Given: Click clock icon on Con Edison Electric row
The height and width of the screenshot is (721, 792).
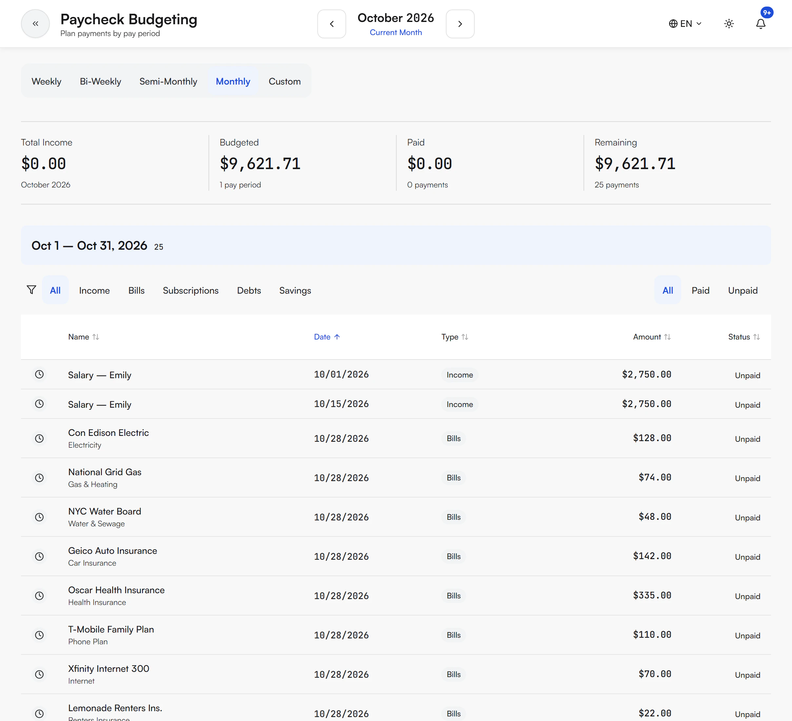Looking at the screenshot, I should click(39, 438).
